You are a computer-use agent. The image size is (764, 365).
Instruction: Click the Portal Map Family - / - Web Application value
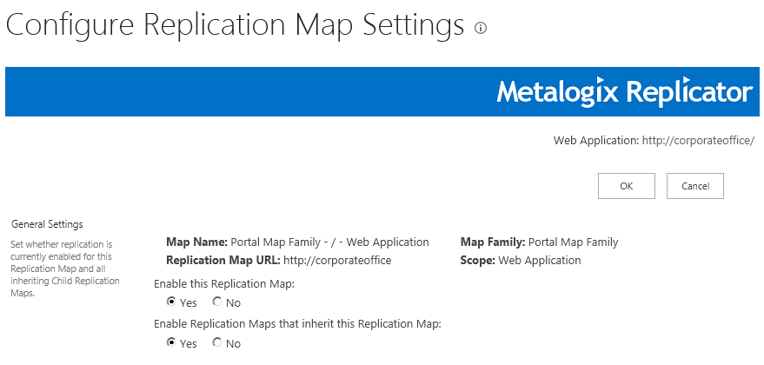tap(329, 242)
